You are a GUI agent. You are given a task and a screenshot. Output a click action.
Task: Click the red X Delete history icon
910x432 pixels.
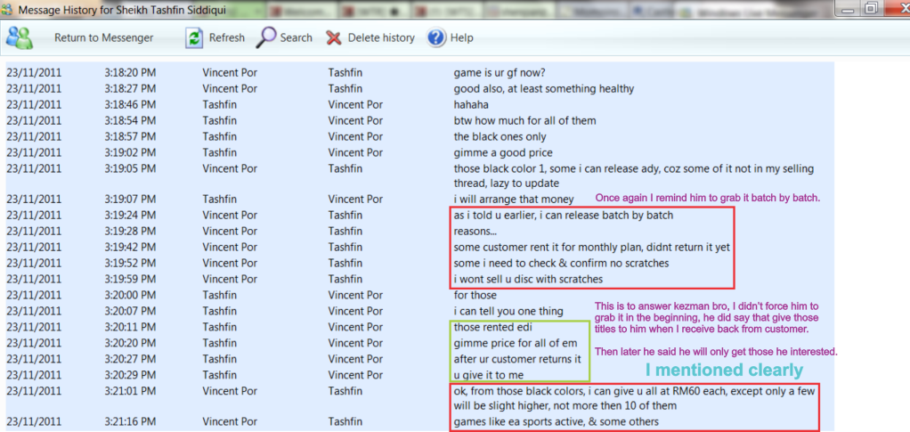coord(334,37)
